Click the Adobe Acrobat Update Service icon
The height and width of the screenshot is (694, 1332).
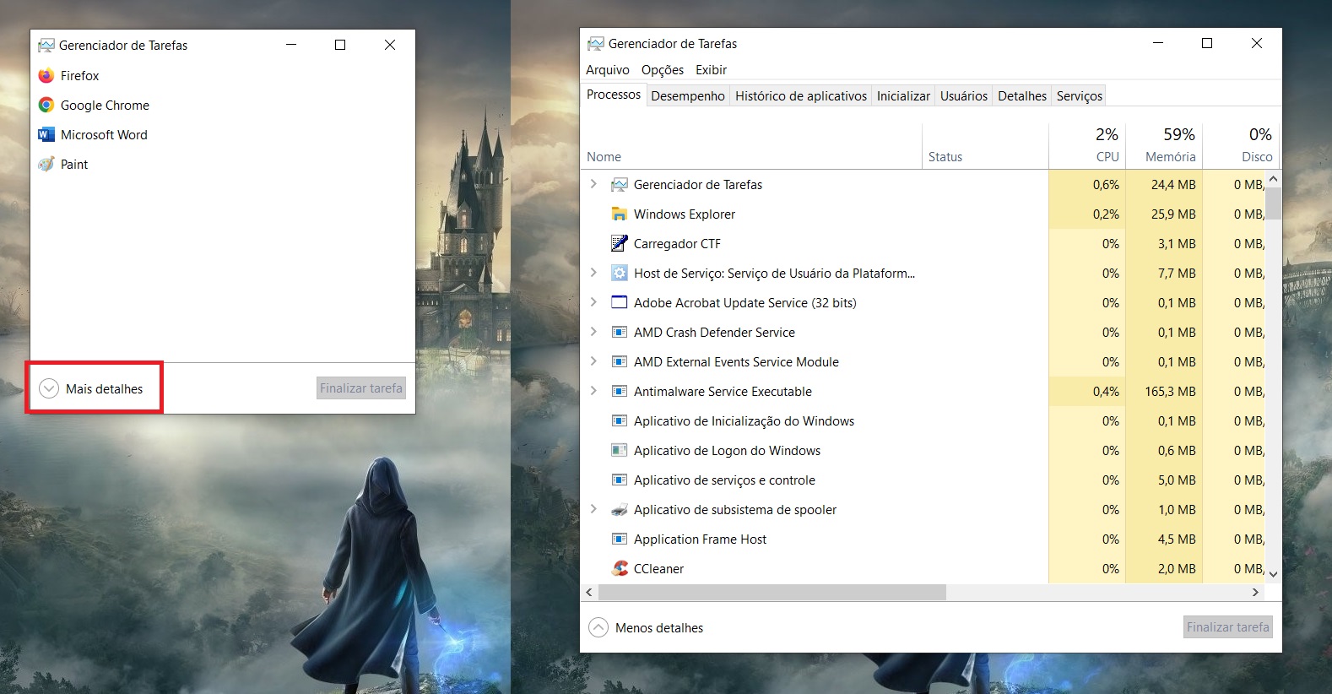tap(620, 303)
